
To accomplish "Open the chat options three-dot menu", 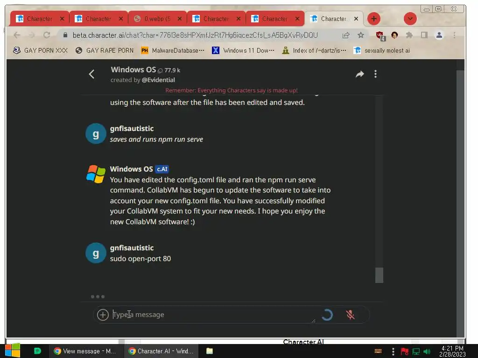I will 375,74.
